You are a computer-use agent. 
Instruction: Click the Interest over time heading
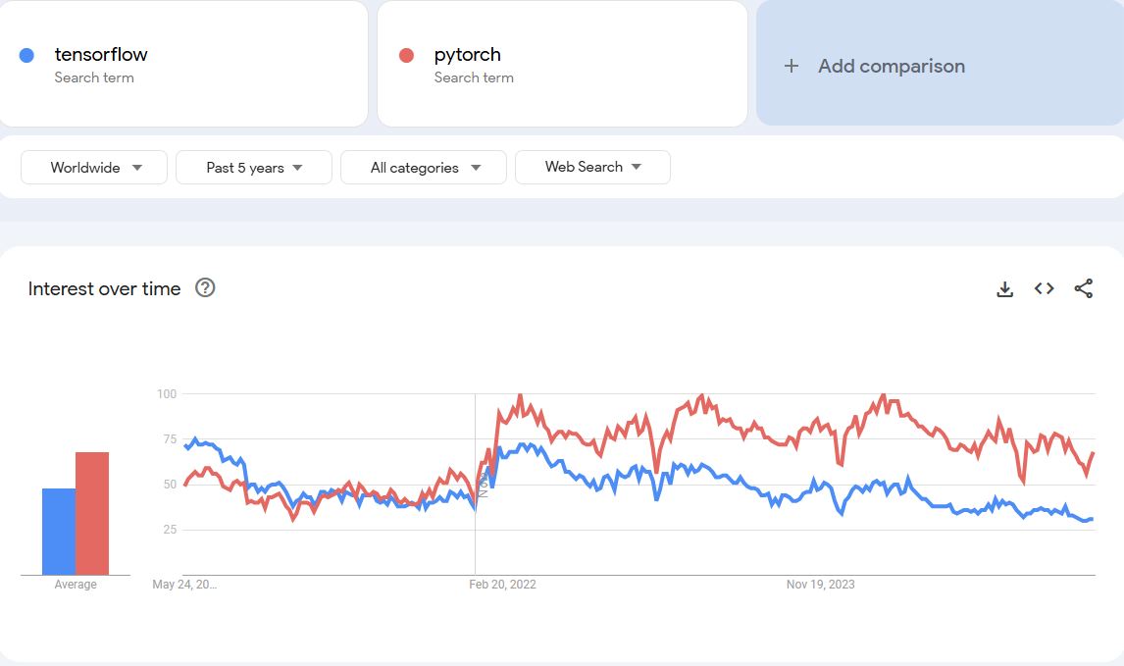[x=102, y=288]
